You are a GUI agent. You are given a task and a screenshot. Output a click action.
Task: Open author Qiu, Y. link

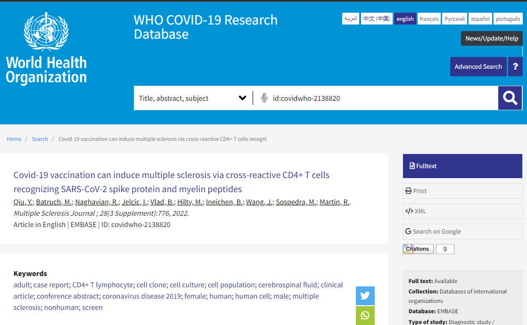pos(23,202)
